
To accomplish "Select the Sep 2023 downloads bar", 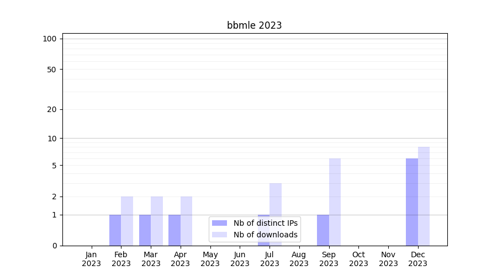I will [335, 202].
